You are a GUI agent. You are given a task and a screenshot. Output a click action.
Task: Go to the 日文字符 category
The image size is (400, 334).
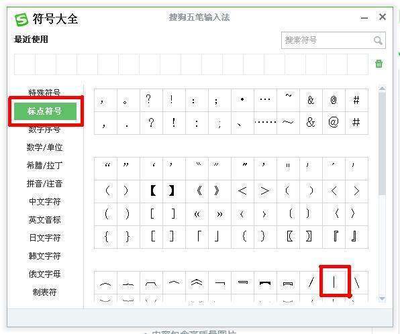[45, 237]
